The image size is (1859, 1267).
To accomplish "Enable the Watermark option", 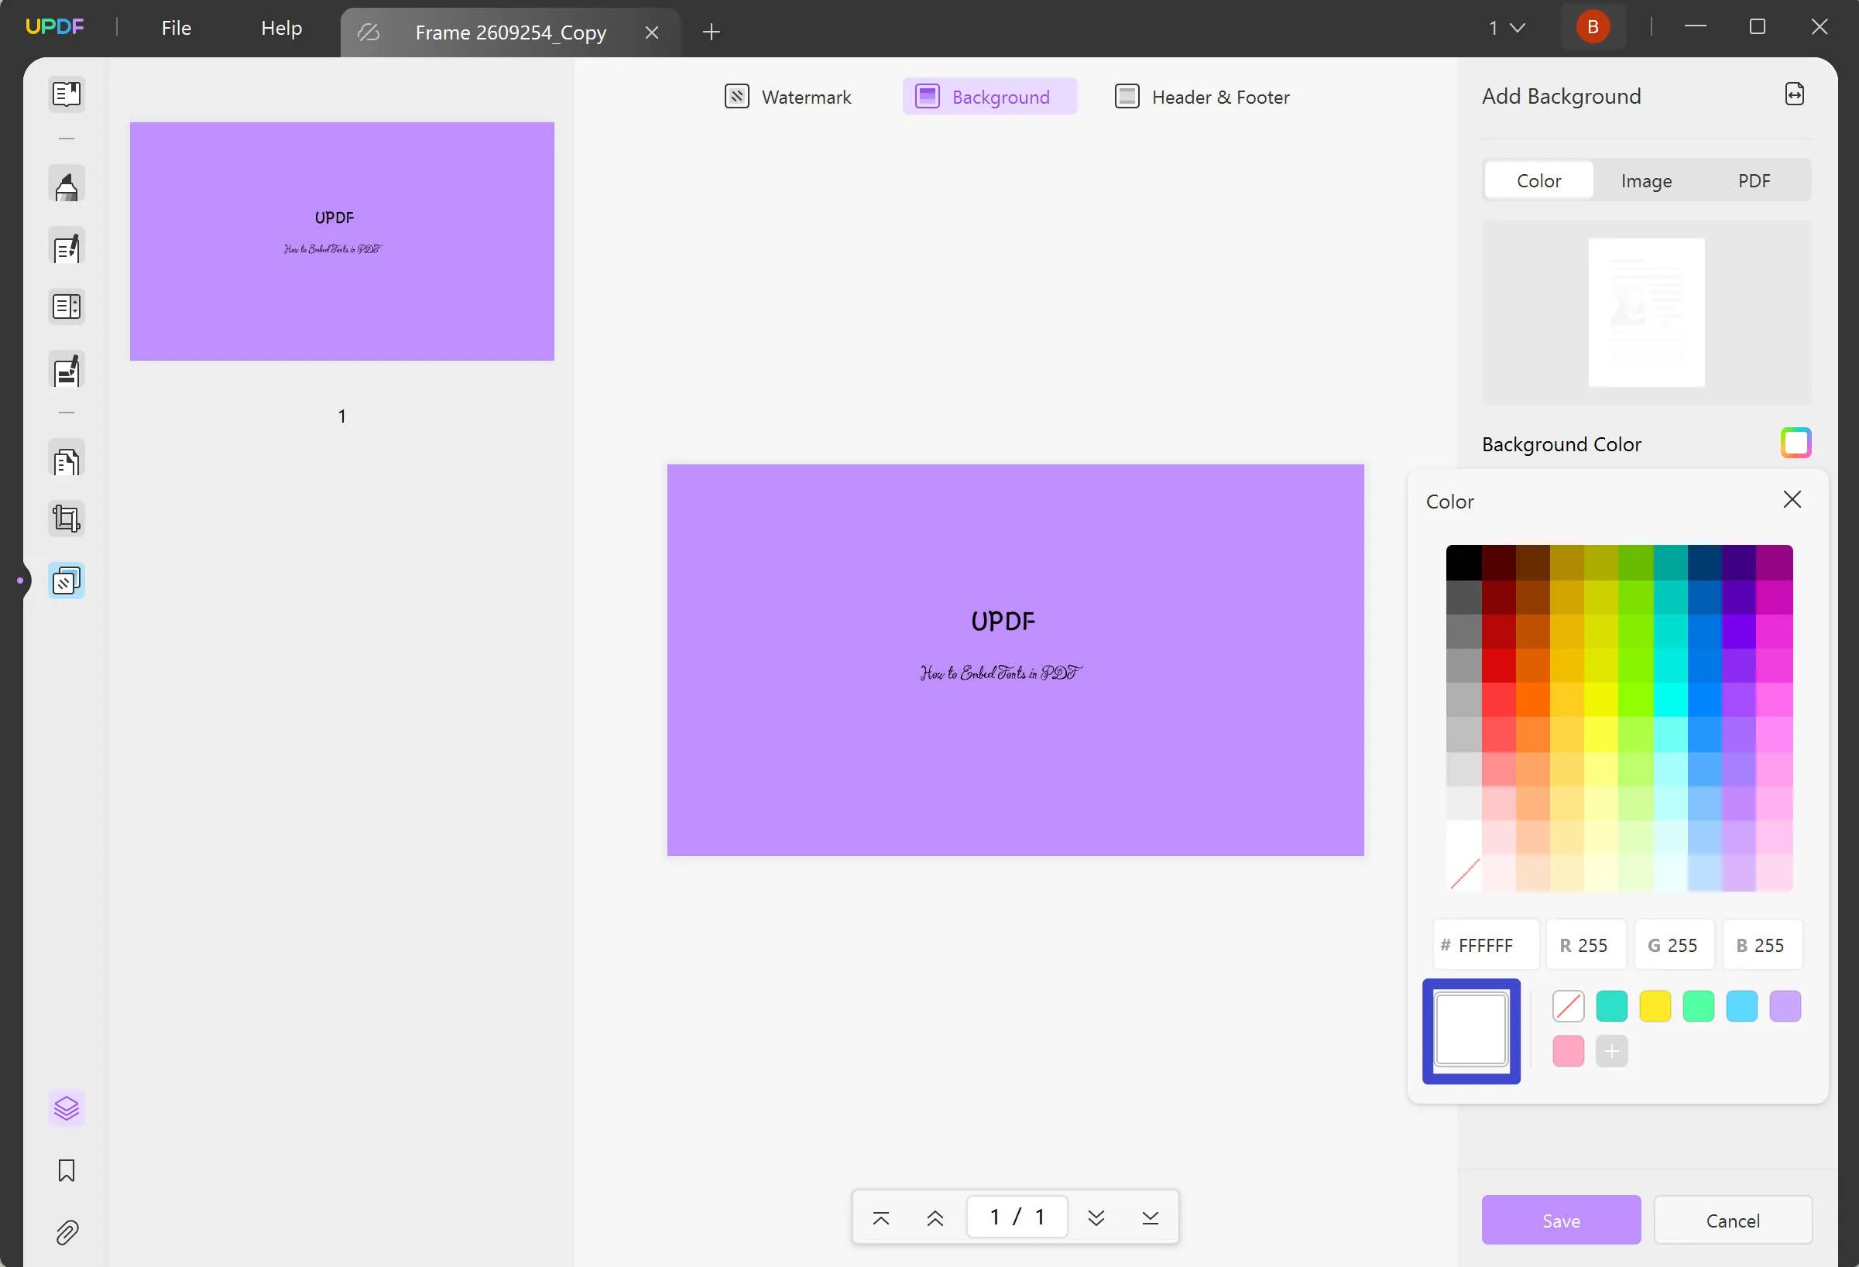I will (x=789, y=96).
